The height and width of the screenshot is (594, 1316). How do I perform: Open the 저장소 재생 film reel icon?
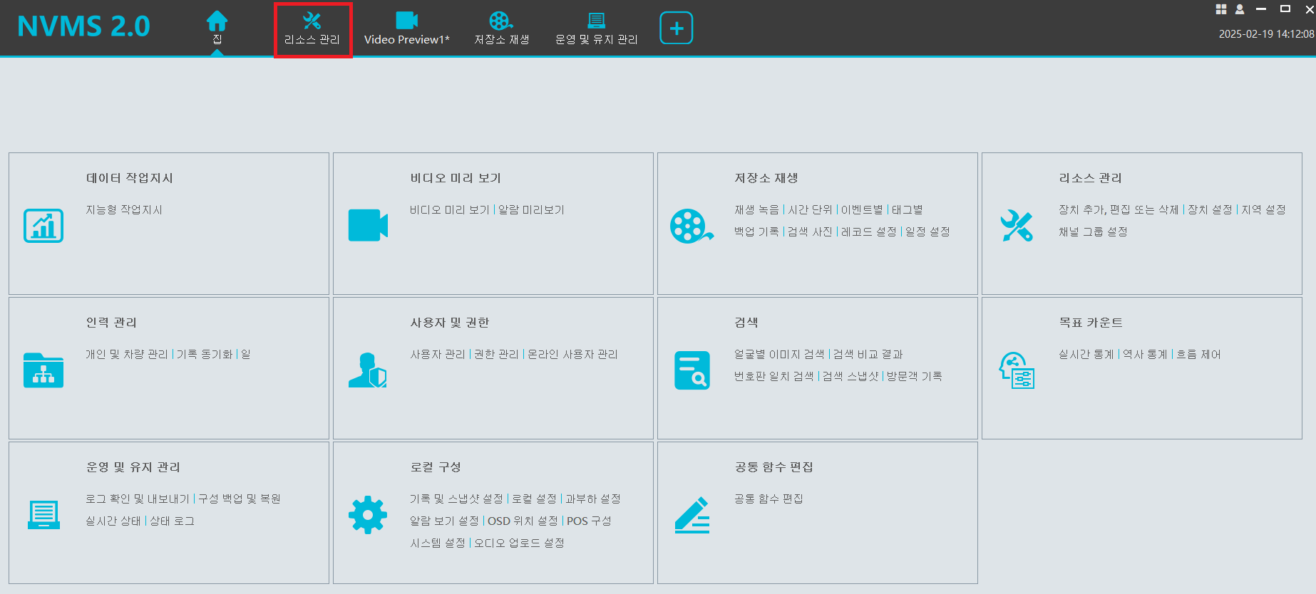(x=691, y=226)
